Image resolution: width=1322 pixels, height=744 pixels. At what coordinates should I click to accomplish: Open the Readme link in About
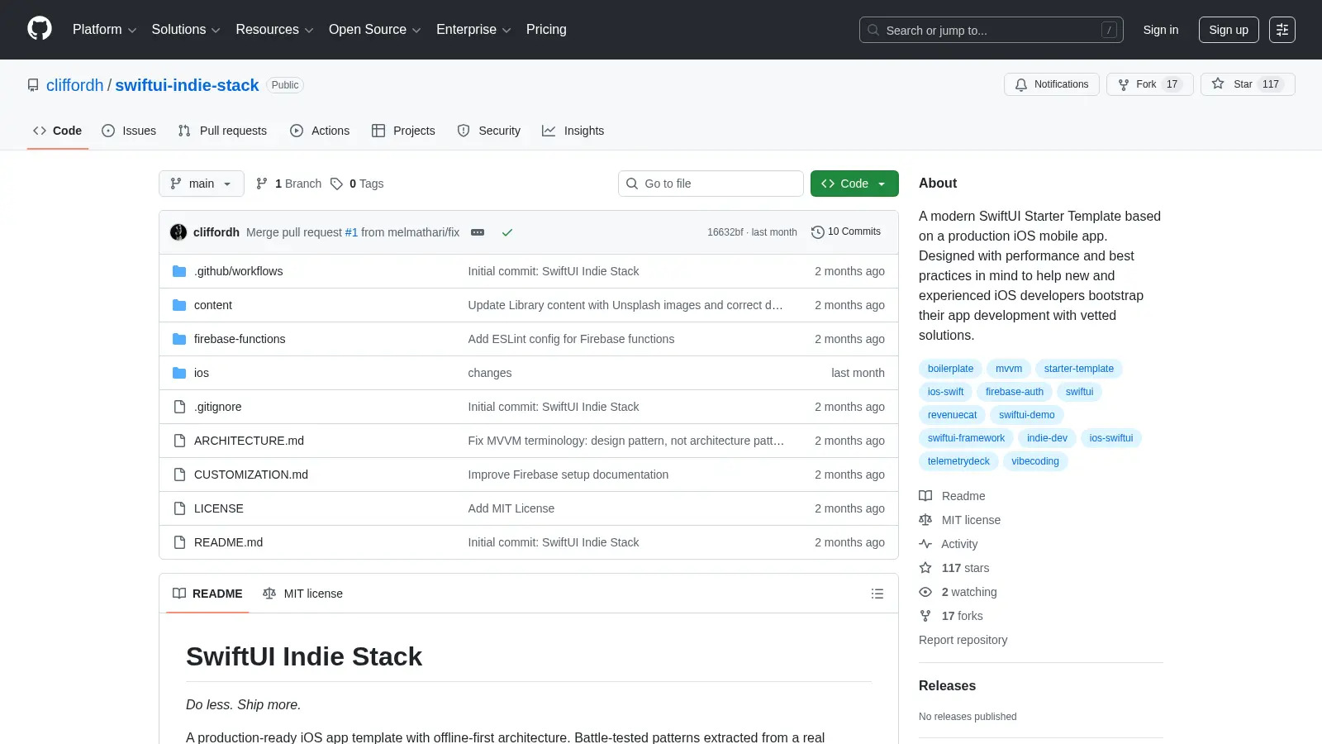tap(952, 496)
